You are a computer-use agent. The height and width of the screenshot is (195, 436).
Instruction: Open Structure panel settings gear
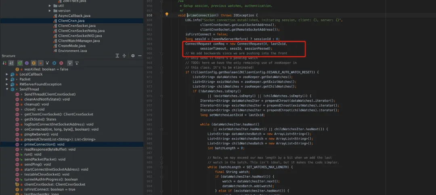point(133,55)
